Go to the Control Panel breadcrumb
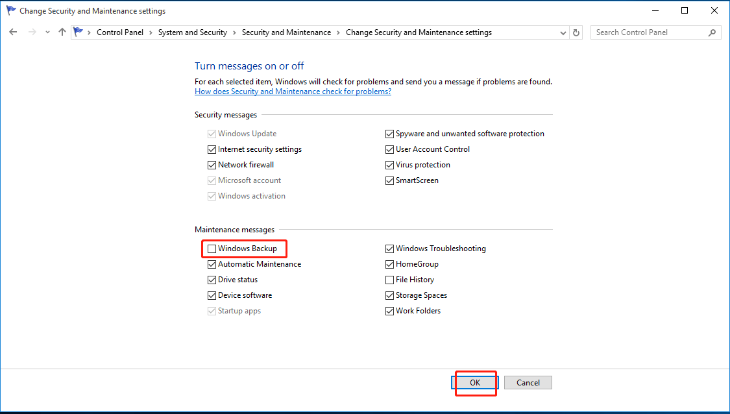This screenshot has height=414, width=730. pyautogui.click(x=120, y=32)
